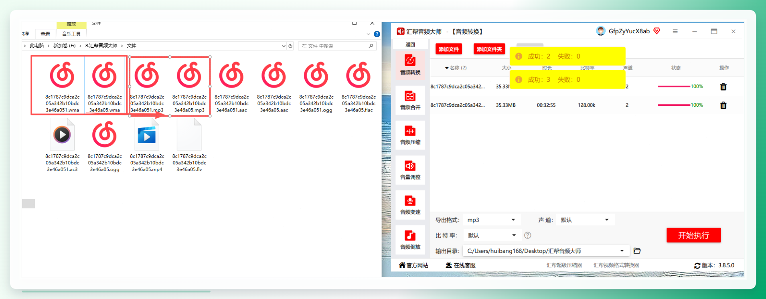Open the 音频倒放 tool in the sidebar
The height and width of the screenshot is (299, 766).
(x=410, y=240)
